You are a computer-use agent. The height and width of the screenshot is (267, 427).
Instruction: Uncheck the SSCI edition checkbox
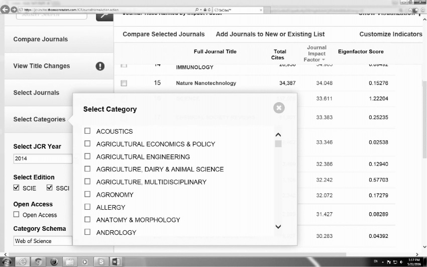[x=49, y=188]
